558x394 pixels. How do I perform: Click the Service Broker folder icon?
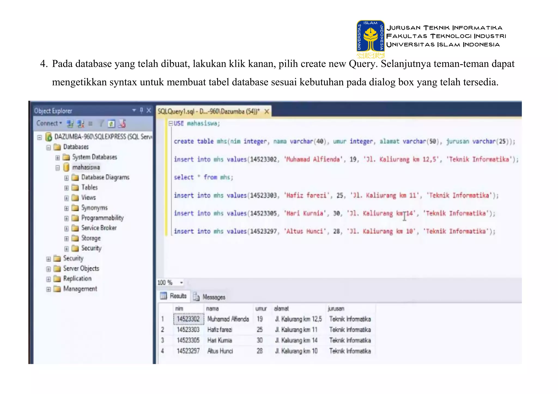[75, 228]
